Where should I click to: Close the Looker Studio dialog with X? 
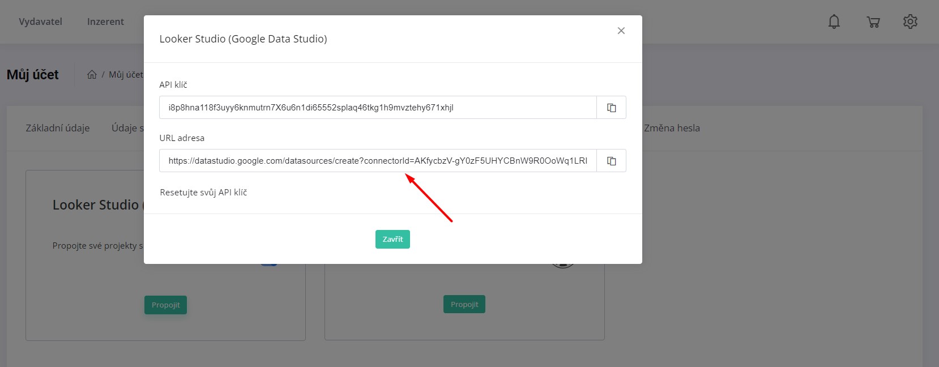(621, 31)
